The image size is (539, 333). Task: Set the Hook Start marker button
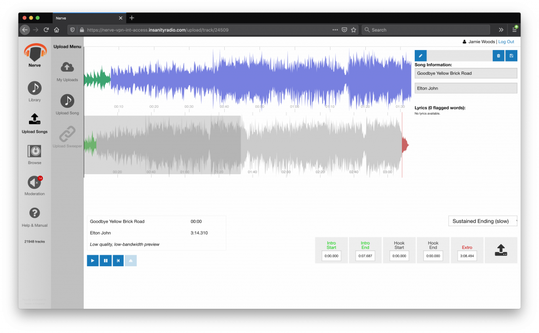coord(399,245)
